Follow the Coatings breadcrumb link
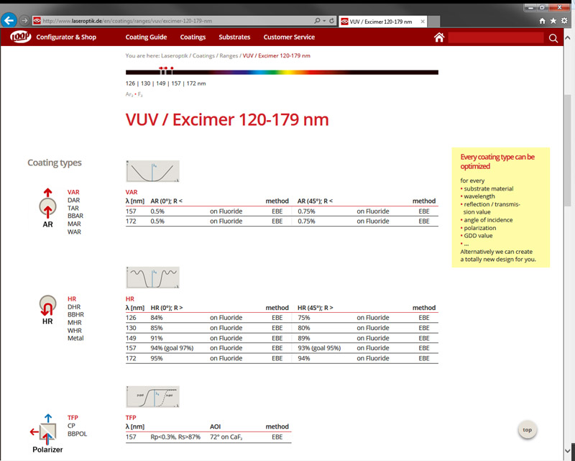Screen dimensions: 575x461 203,56
